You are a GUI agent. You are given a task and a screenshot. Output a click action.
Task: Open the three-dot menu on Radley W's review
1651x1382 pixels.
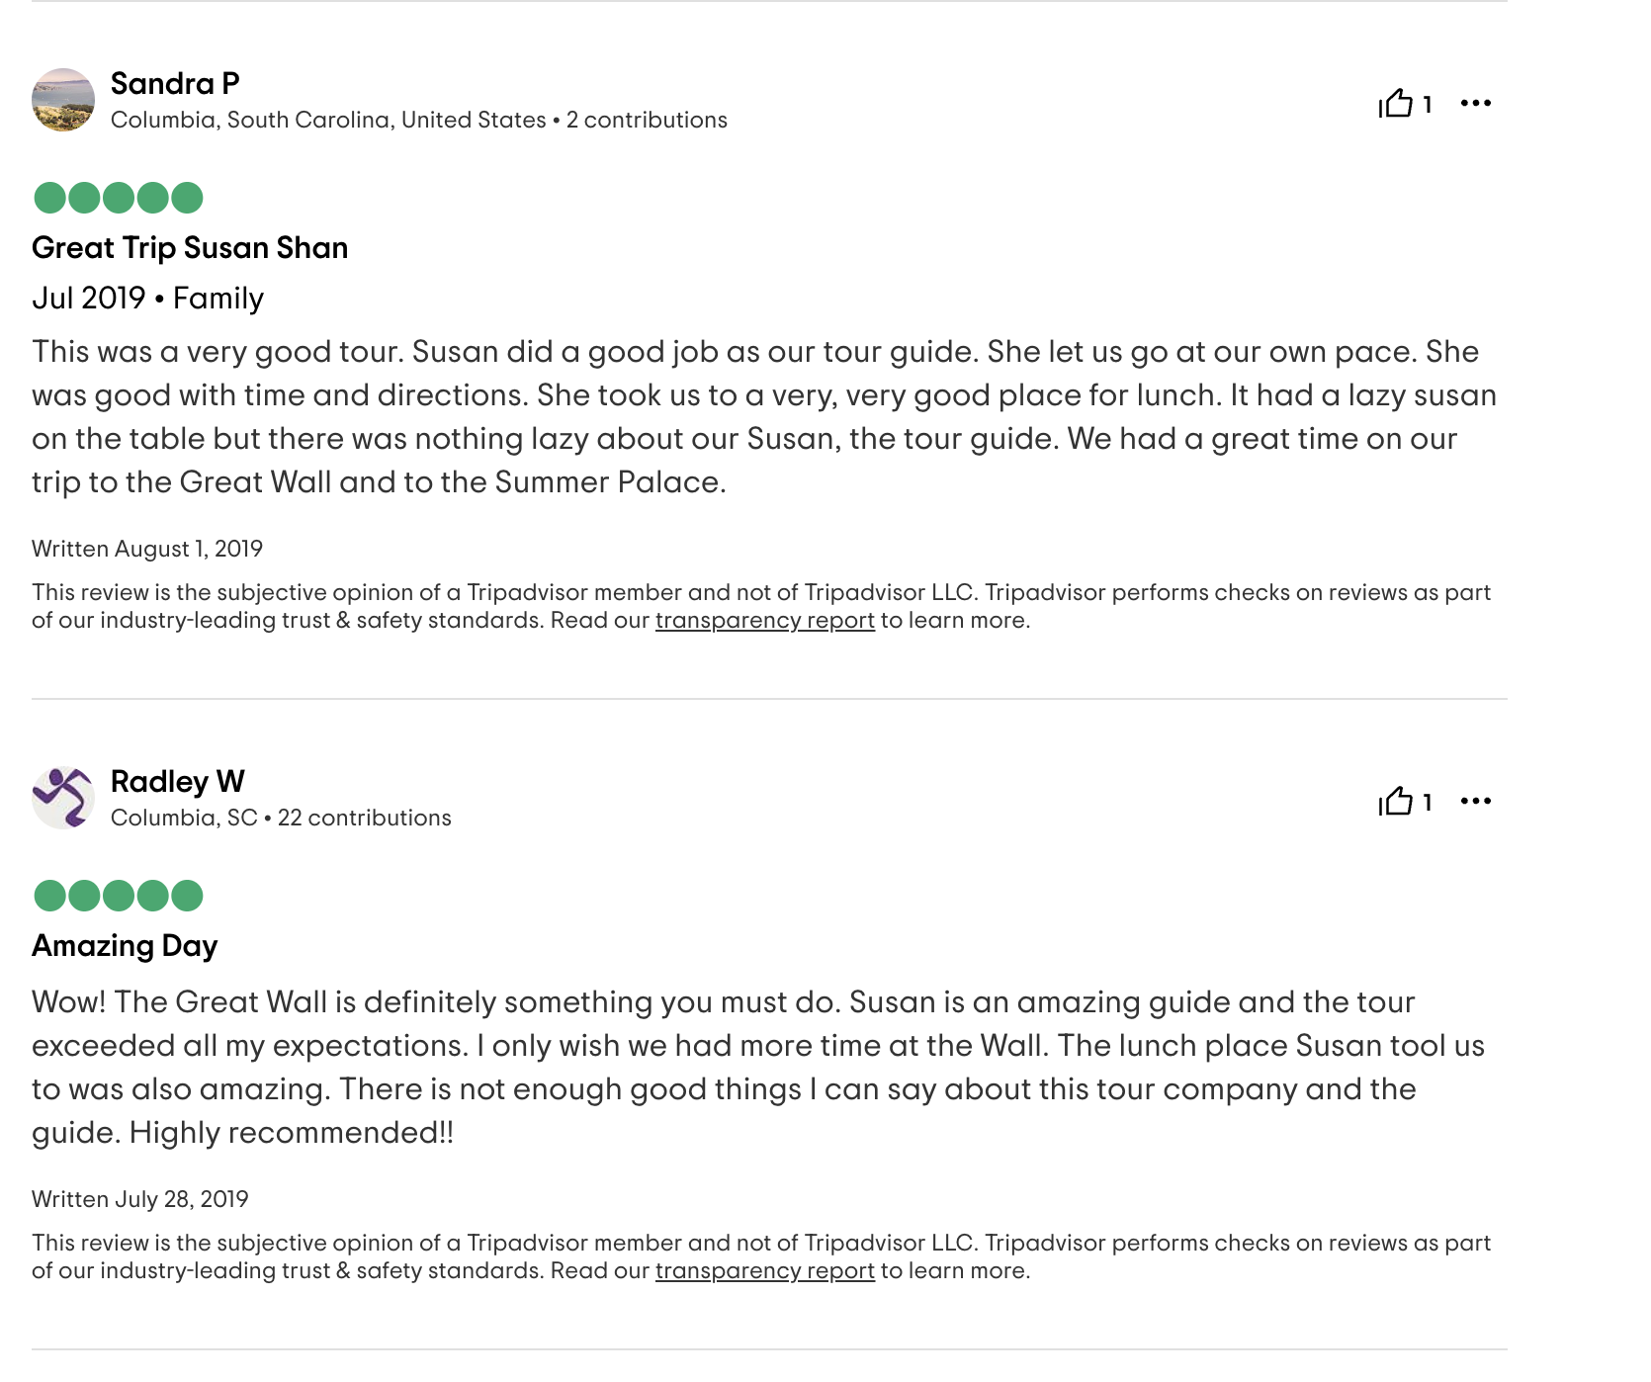click(1475, 802)
